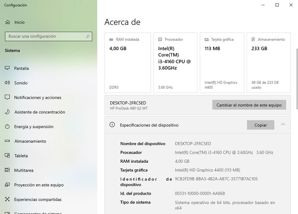This screenshot has height=214, width=298.
Task: Click the info icon beside Especificaciones del dispositivo
Action: [112, 125]
